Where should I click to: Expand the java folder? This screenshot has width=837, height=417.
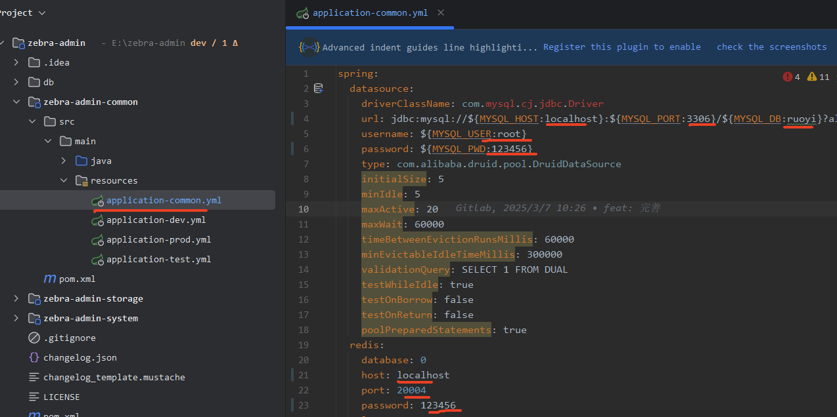[64, 161]
